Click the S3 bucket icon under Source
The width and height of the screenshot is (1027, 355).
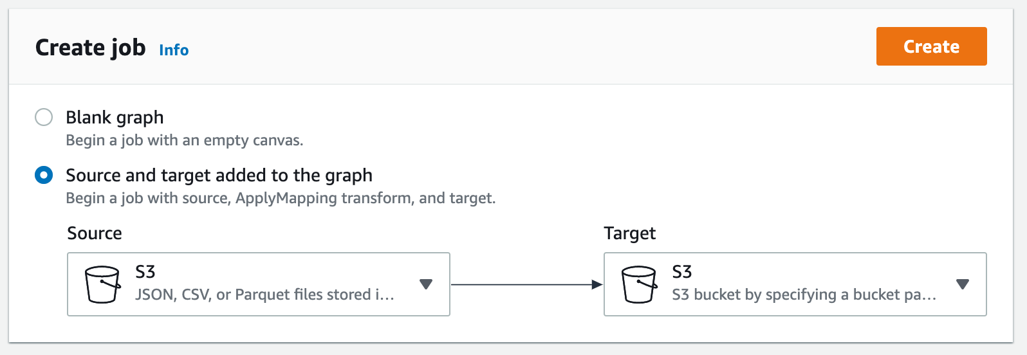pyautogui.click(x=102, y=284)
